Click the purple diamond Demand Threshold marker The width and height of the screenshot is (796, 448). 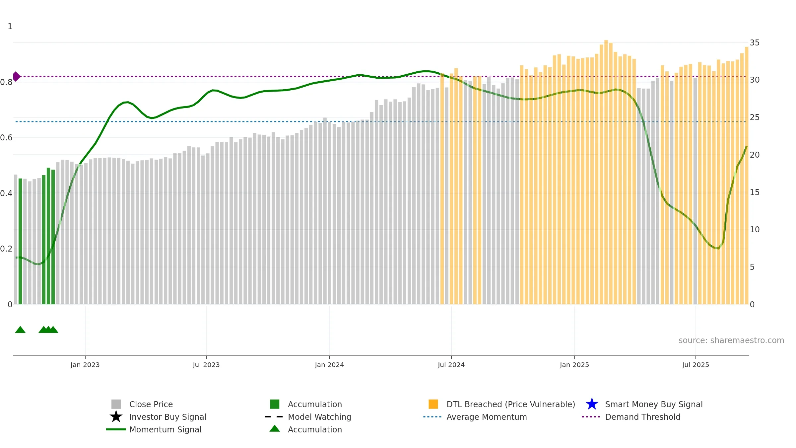click(16, 77)
